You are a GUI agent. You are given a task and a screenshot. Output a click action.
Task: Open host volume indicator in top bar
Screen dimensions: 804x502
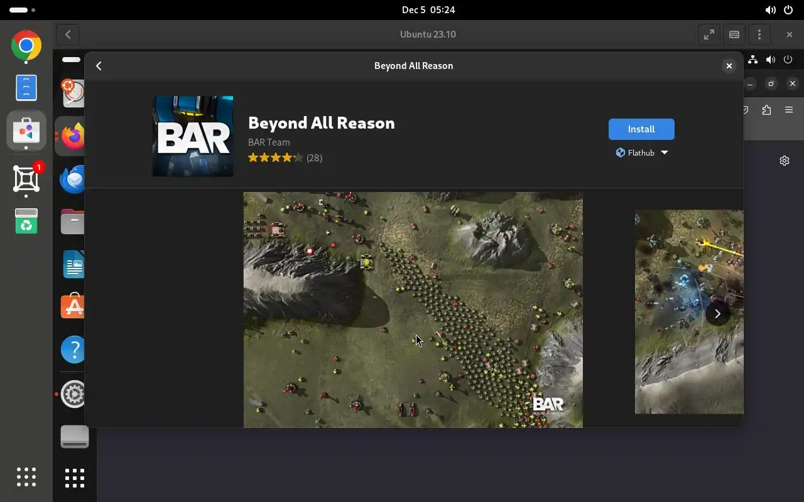(x=771, y=10)
